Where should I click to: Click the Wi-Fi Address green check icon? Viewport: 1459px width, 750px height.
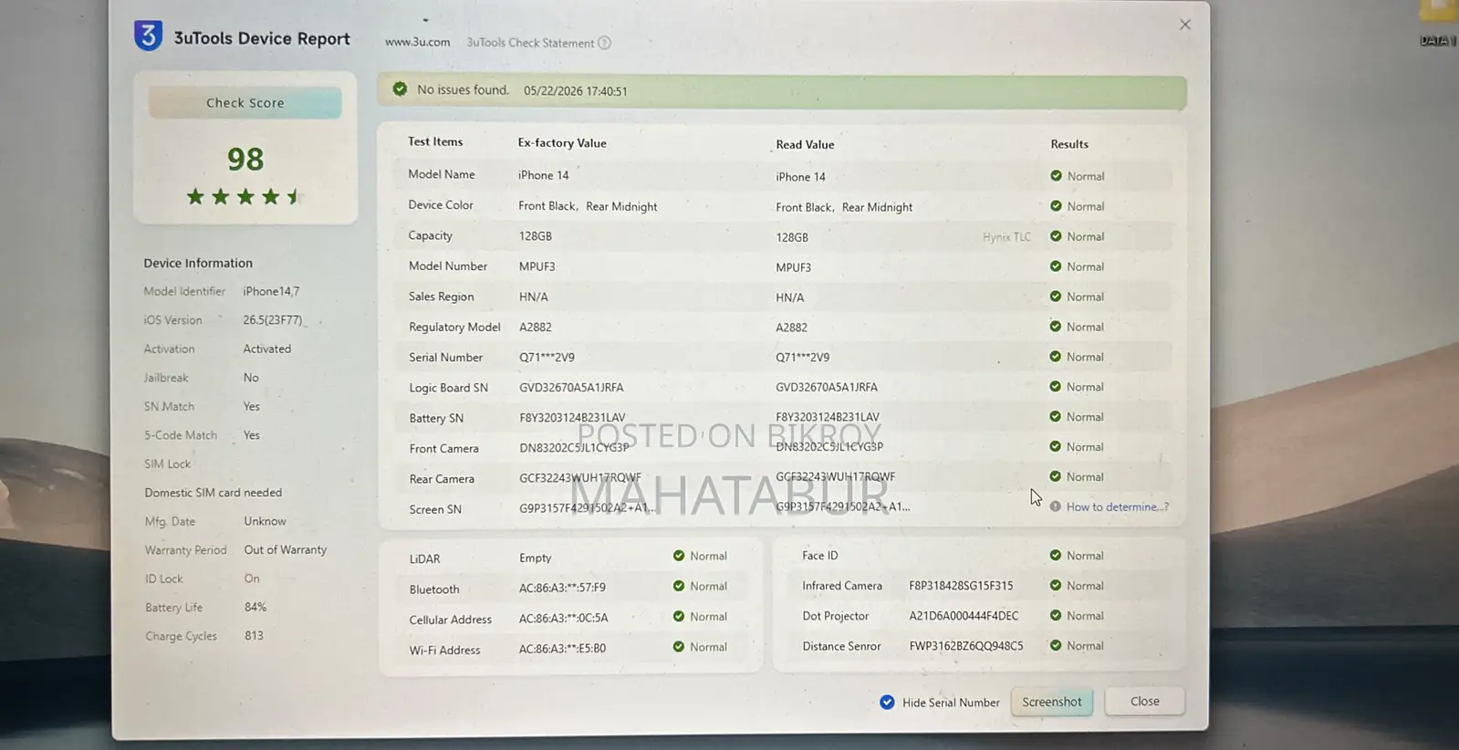pyautogui.click(x=679, y=647)
